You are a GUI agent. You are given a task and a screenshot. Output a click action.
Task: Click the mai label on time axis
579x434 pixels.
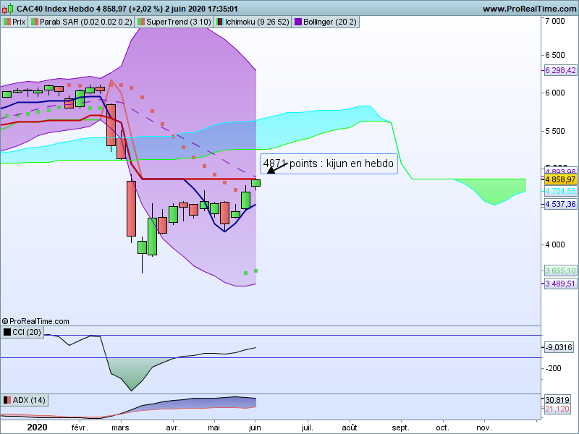[x=214, y=427]
